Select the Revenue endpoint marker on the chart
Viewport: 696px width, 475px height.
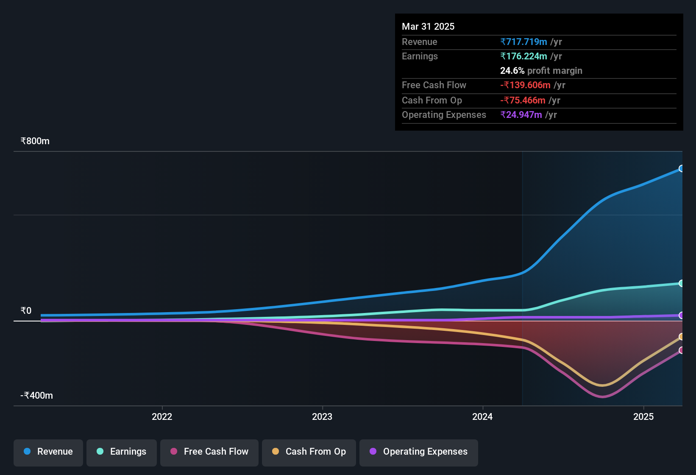681,168
